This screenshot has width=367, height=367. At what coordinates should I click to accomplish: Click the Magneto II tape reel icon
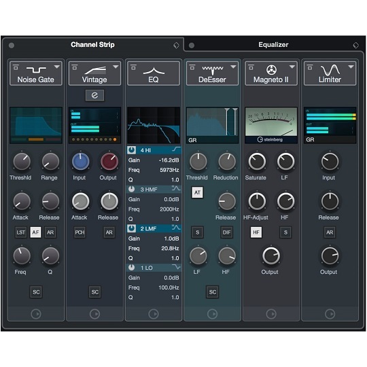pyautogui.click(x=271, y=69)
